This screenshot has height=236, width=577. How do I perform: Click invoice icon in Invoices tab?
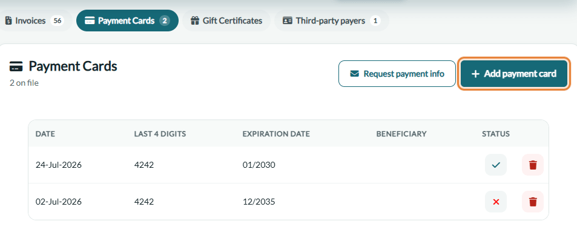8,21
